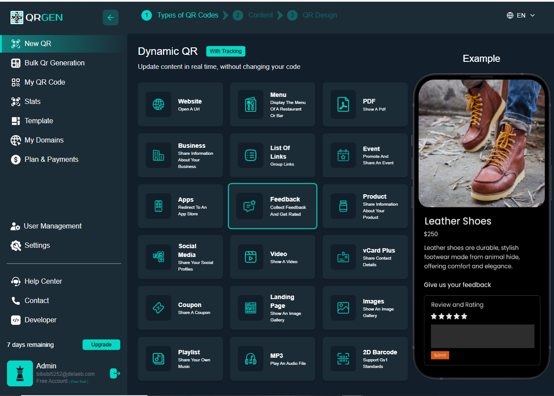The image size is (554, 396).
Task: Open Bulk Qr Generation in sidebar
Action: (54, 63)
